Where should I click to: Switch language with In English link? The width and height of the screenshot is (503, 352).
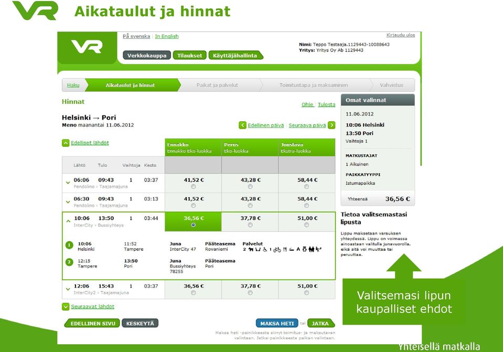tap(167, 36)
